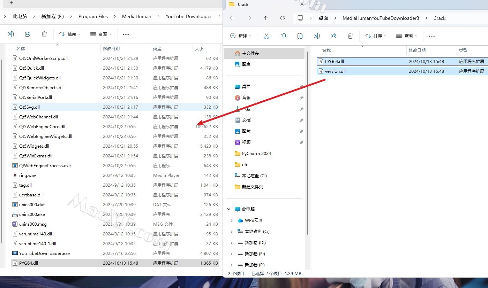Image resolution: width=488 pixels, height=288 pixels.
Task: Select QtWebEngineProcess.exe file
Action: pos(115,165)
